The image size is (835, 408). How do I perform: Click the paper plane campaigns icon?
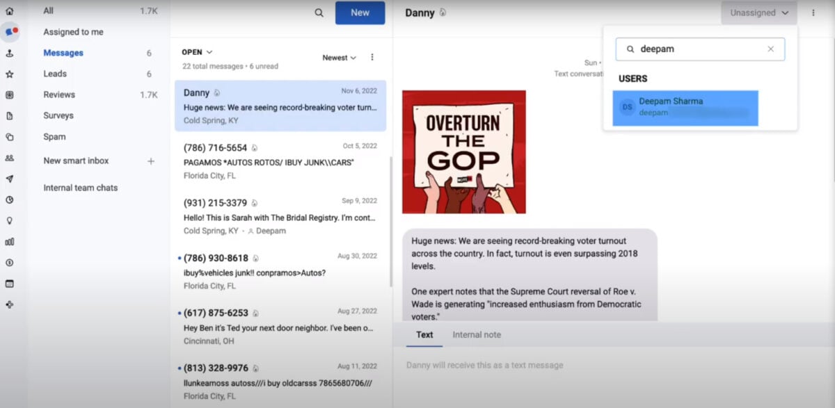tap(10, 179)
